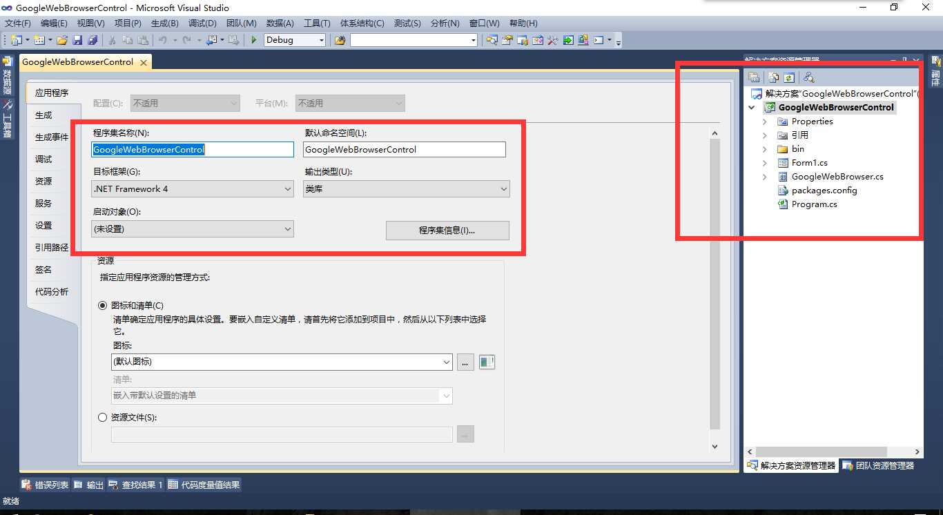The height and width of the screenshot is (515, 943).
Task: Click Properties icon in Solution Explorer toolbar
Action: point(754,77)
